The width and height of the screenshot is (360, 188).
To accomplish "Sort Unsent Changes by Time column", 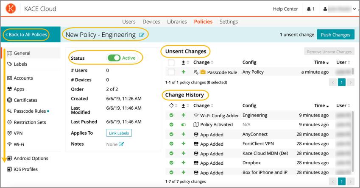I will point(321,63).
